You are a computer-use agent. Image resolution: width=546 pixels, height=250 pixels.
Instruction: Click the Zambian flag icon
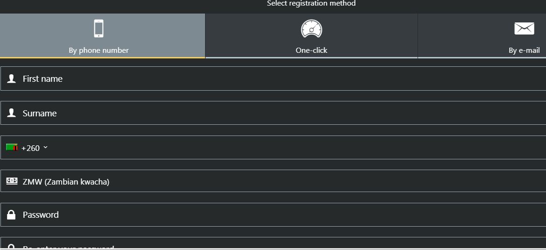[12, 147]
